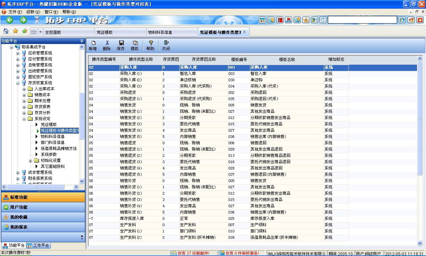Open the dropdown arrow beside the grid-view button
Viewport: 426px width, 256px height.
pyautogui.click(x=41, y=32)
